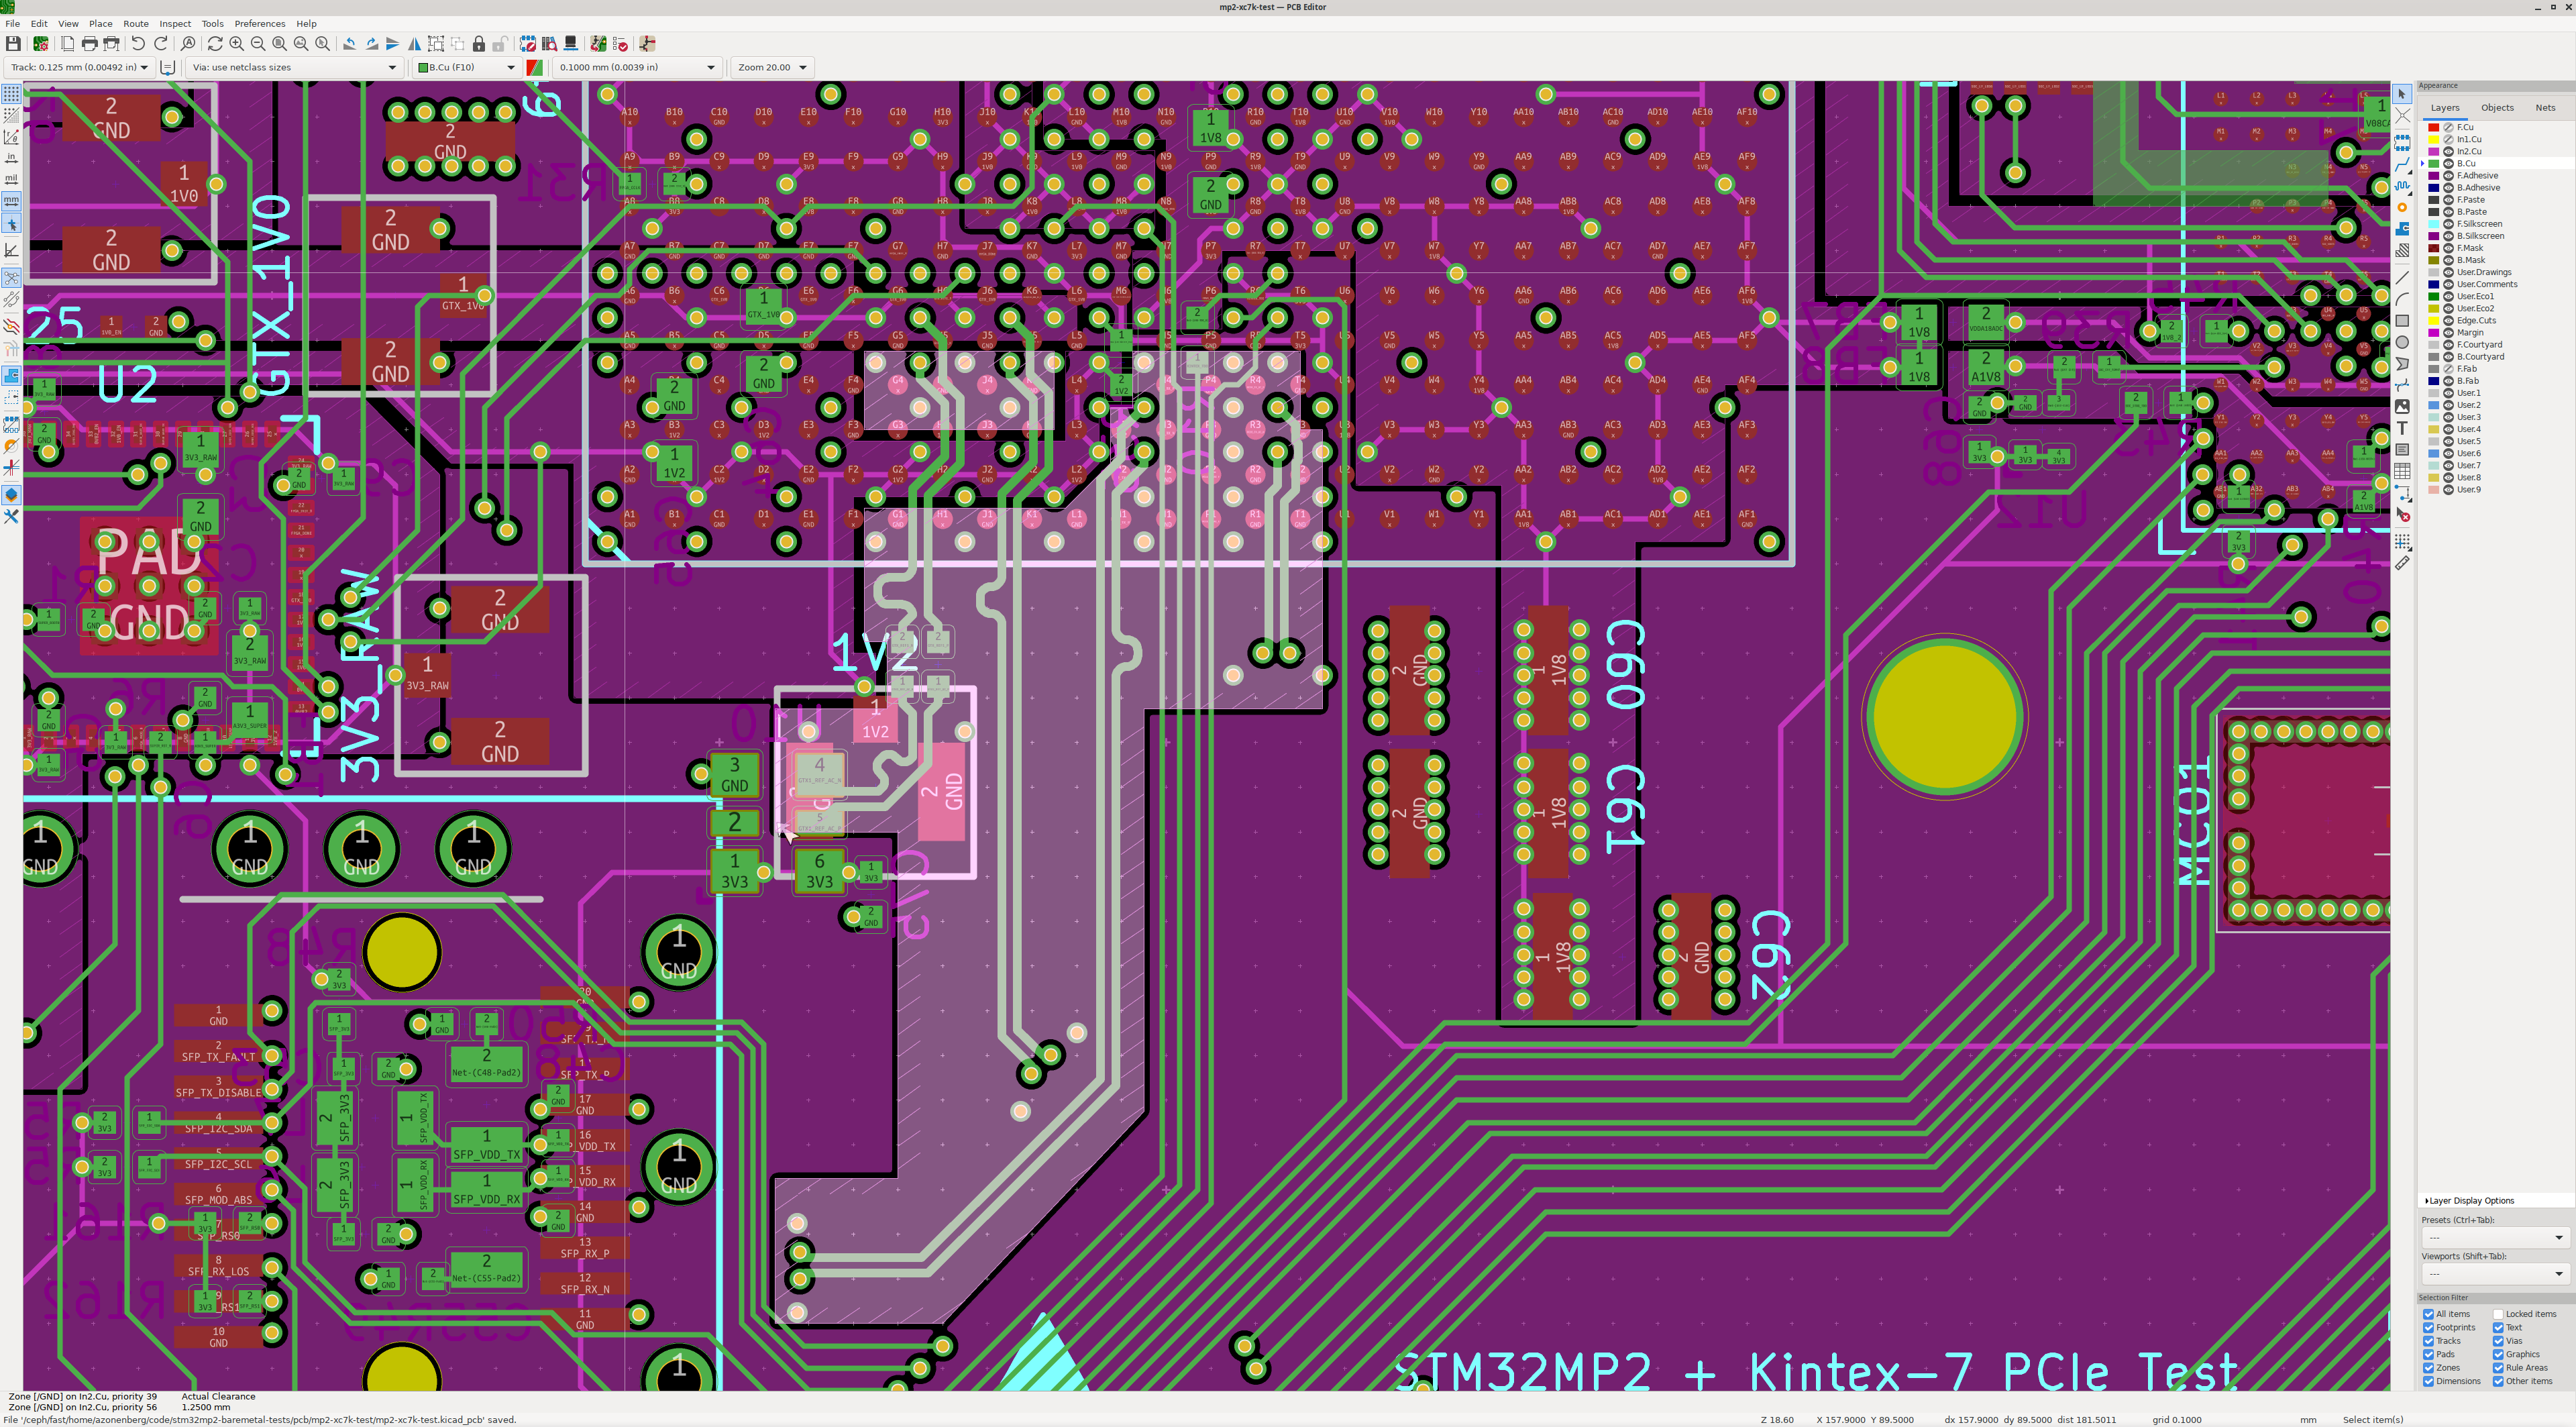Switch to the Nets tab
2576x1427 pixels.
(x=2545, y=107)
